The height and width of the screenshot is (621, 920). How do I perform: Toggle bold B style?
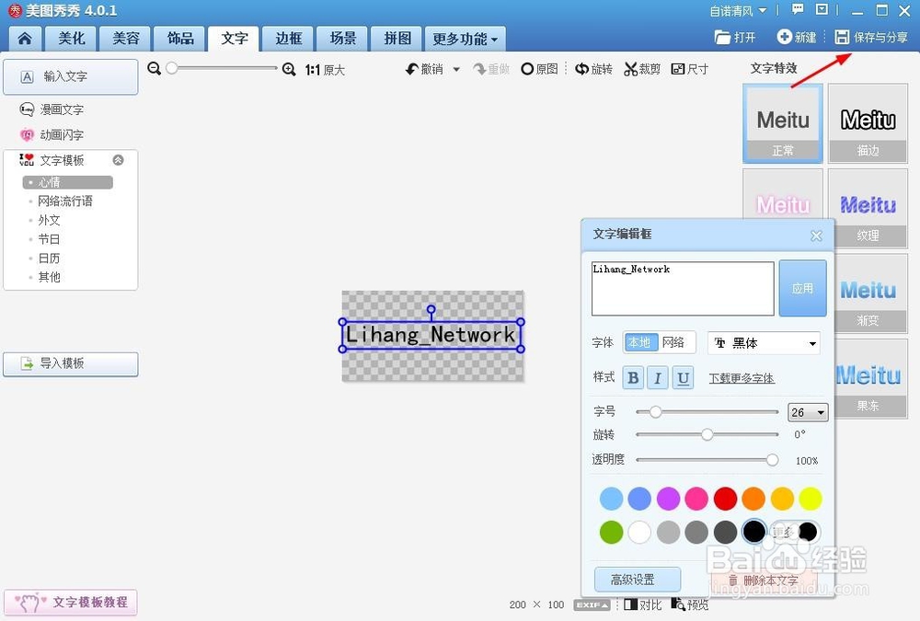pyautogui.click(x=633, y=378)
